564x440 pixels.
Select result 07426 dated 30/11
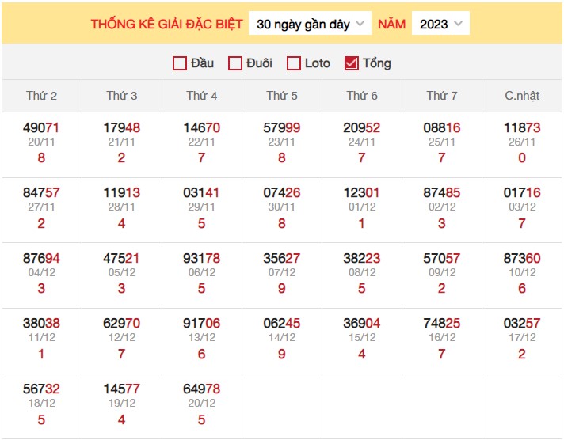point(282,192)
